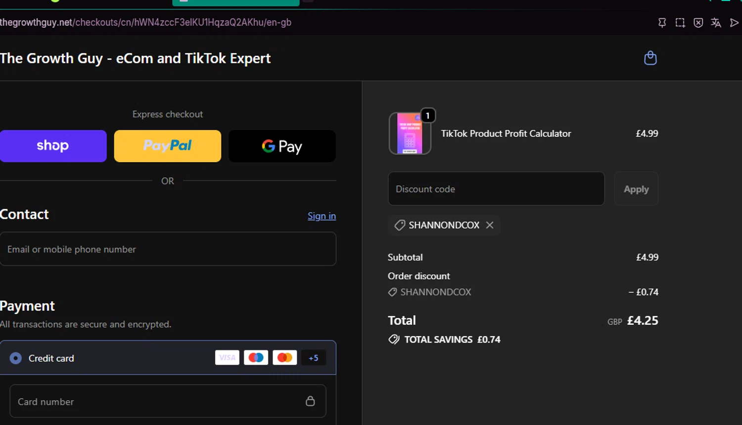
Task: Click the shield blocker icon in browser toolbar
Action: click(698, 23)
